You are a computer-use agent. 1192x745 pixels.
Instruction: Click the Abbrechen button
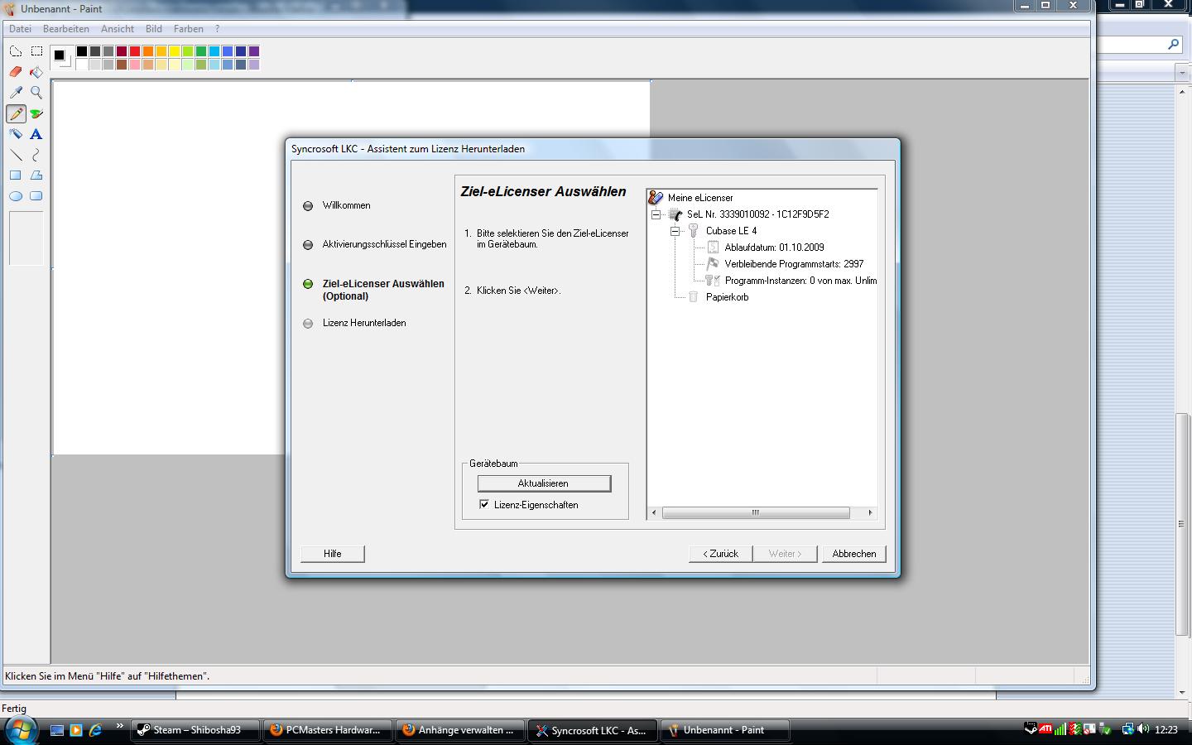tap(854, 554)
